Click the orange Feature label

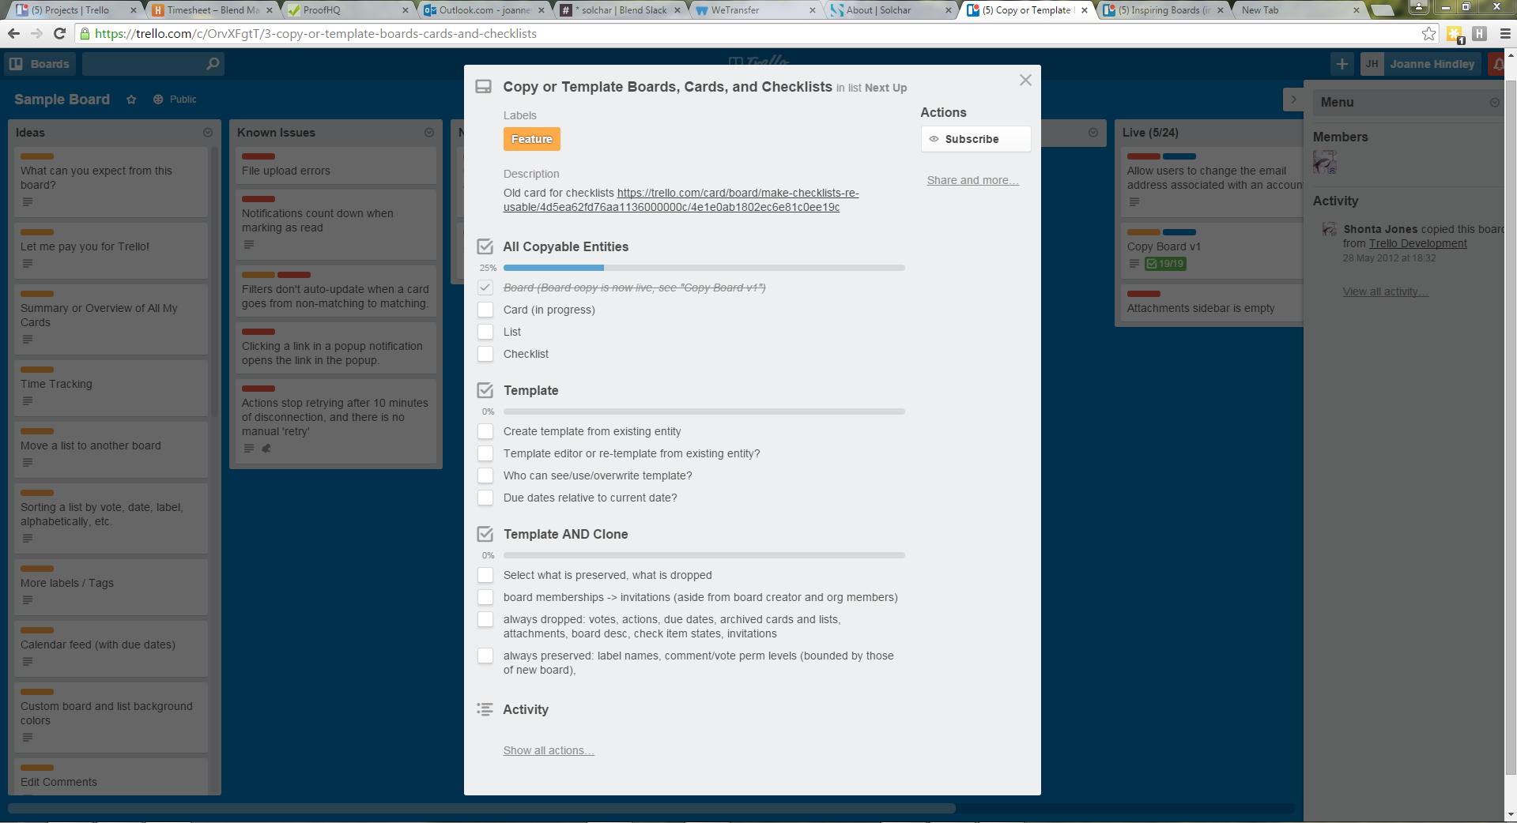pyautogui.click(x=531, y=139)
